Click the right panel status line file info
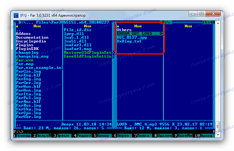The height and width of the screenshot is (151, 234). (x=164, y=124)
